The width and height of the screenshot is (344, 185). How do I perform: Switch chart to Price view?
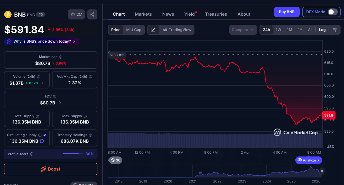pos(116,30)
